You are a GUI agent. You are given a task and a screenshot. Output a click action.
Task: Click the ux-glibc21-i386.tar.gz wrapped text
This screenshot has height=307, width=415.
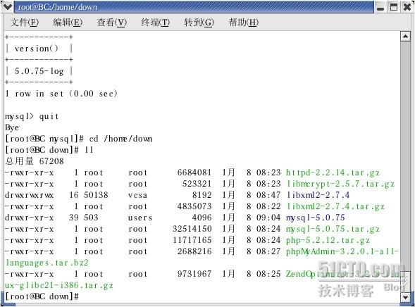coord(59,285)
